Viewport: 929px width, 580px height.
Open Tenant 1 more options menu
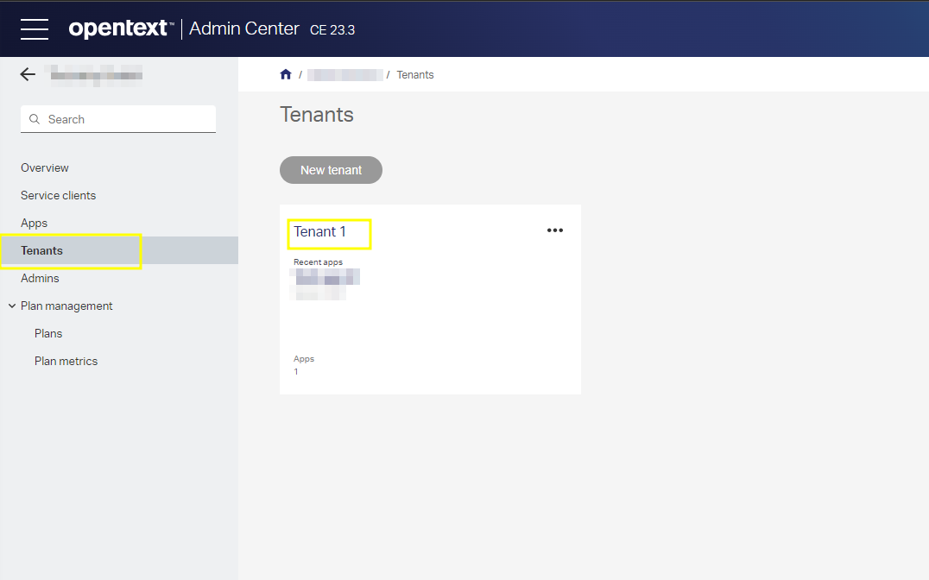coord(555,230)
